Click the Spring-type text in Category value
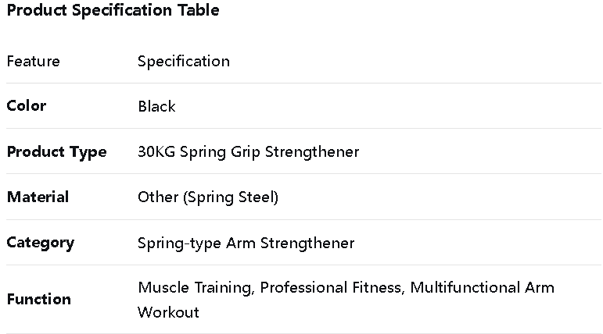Viewport: 603px width, 334px height. [179, 243]
